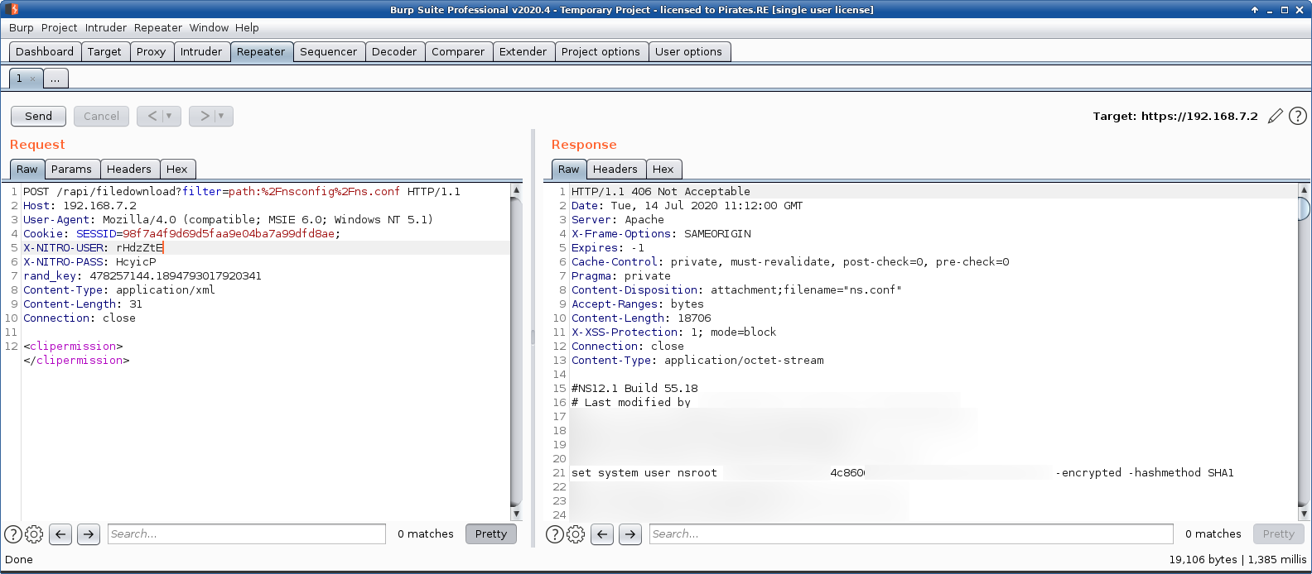Switch request view to Params tab
The width and height of the screenshot is (1312, 574).
click(x=71, y=169)
